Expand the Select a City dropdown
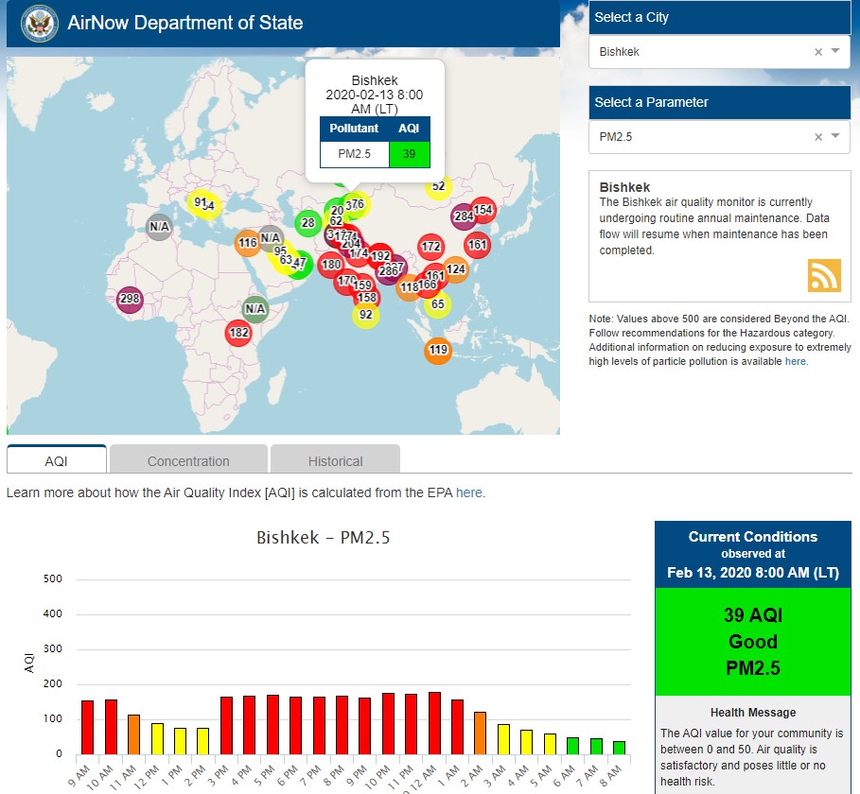Image resolution: width=860 pixels, height=794 pixels. (x=835, y=52)
